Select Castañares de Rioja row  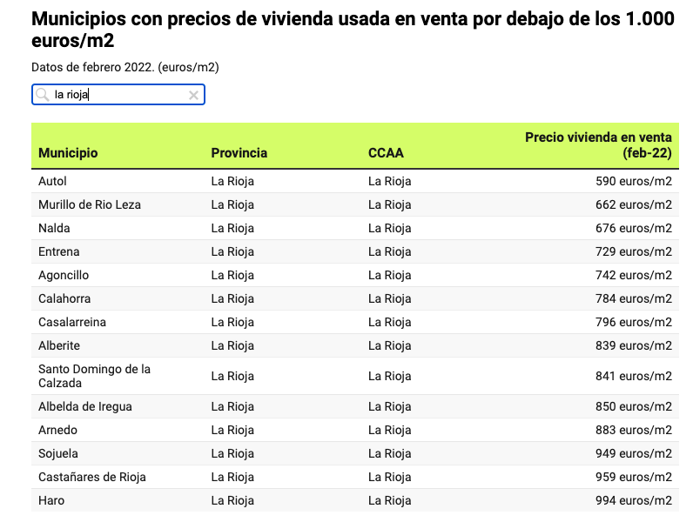(x=92, y=478)
